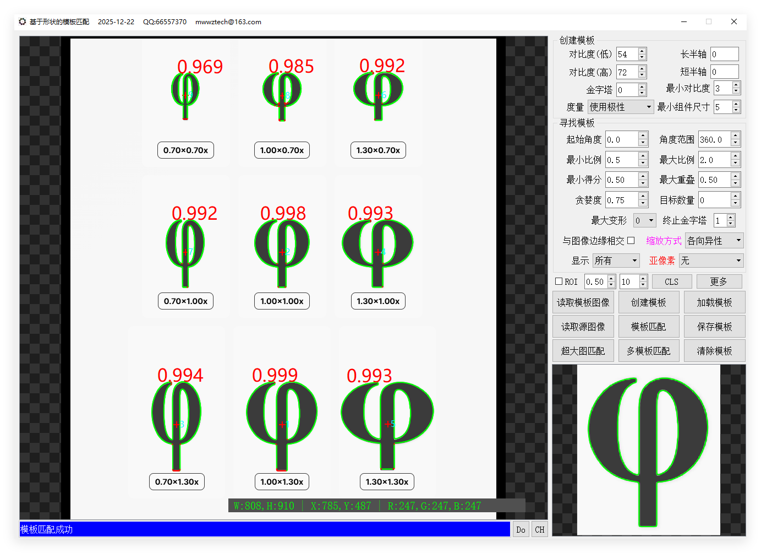
Task: Click the 长半轴 input field
Action: (x=724, y=54)
